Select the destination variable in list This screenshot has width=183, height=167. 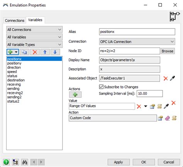point(16,80)
